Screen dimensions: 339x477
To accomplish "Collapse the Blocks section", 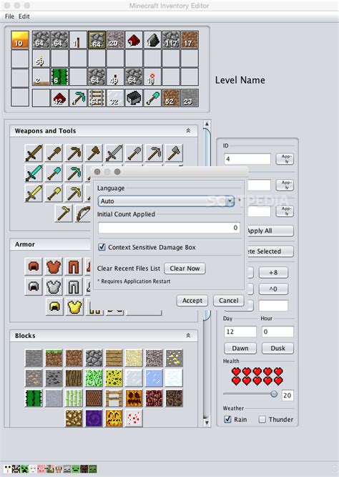I will click(188, 335).
